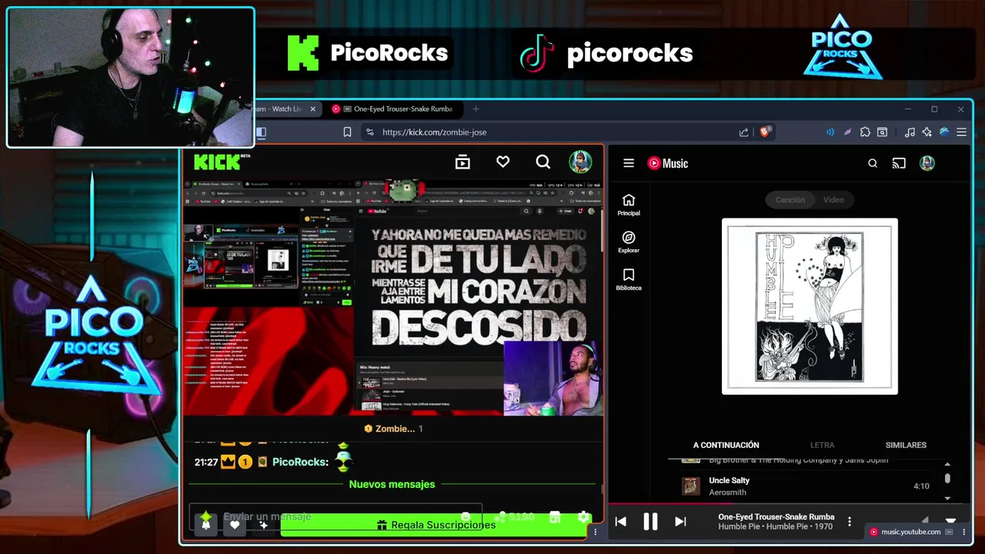
Task: Open picture-in-picture popup three-dot menu
Action: pyautogui.click(x=965, y=532)
